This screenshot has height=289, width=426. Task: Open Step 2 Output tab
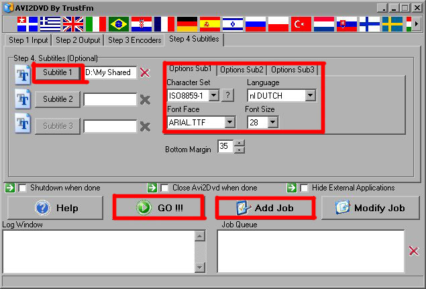tap(78, 40)
